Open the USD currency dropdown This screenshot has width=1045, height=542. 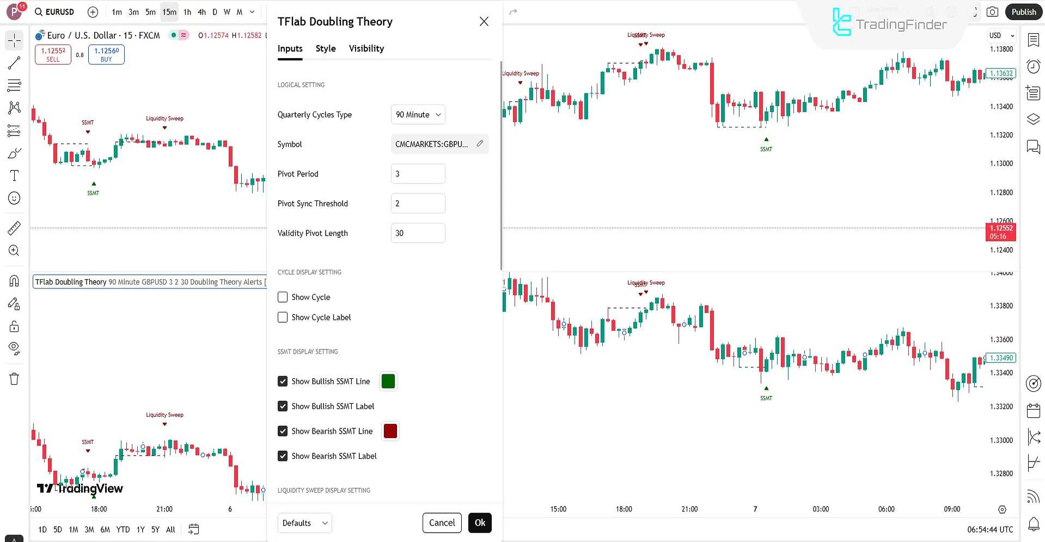pos(1001,35)
